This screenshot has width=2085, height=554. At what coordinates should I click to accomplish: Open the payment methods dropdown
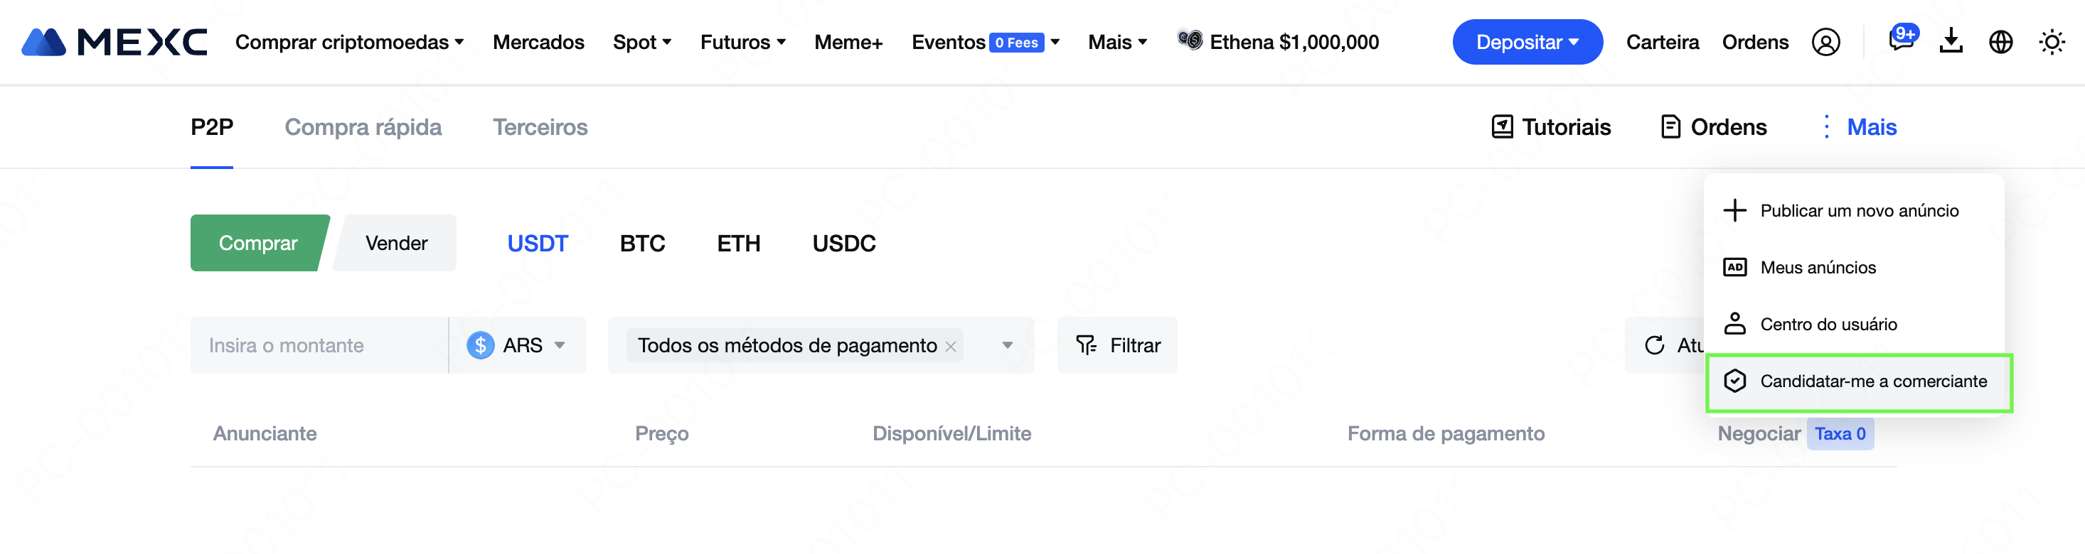point(1007,345)
